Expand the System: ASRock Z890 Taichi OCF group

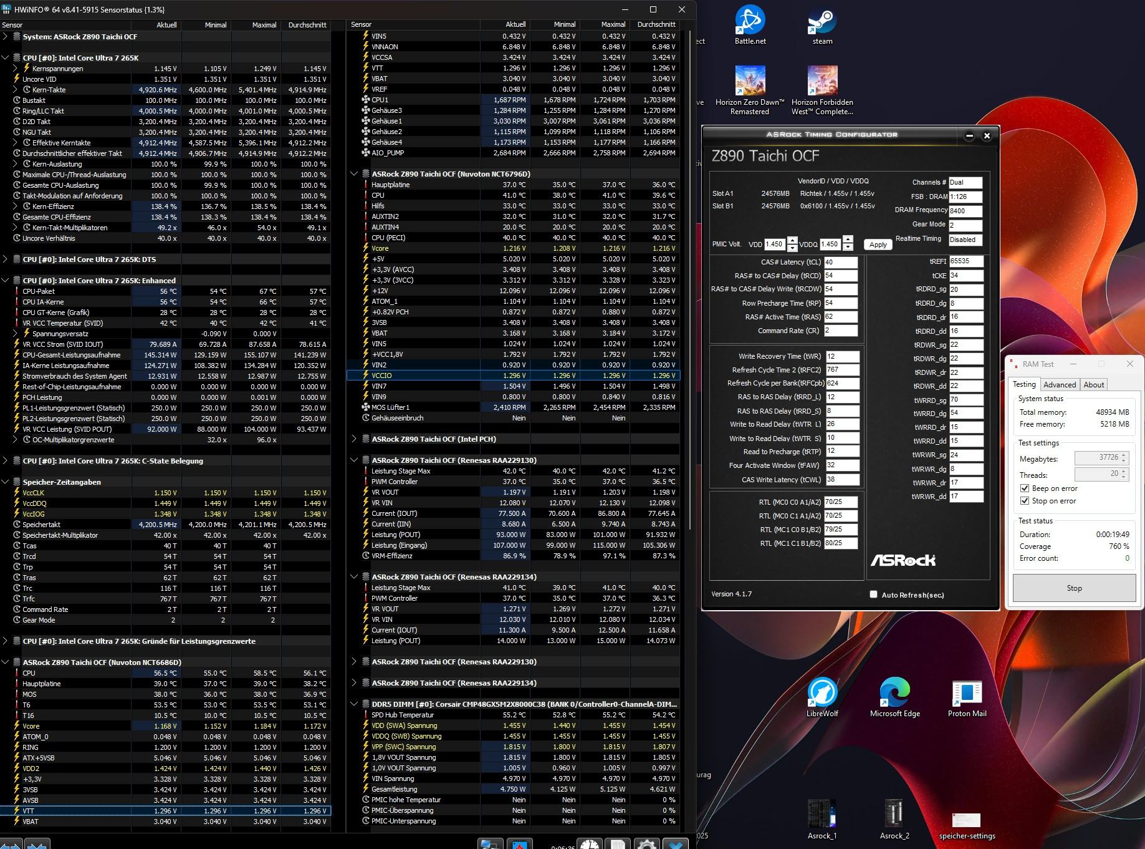tap(6, 37)
